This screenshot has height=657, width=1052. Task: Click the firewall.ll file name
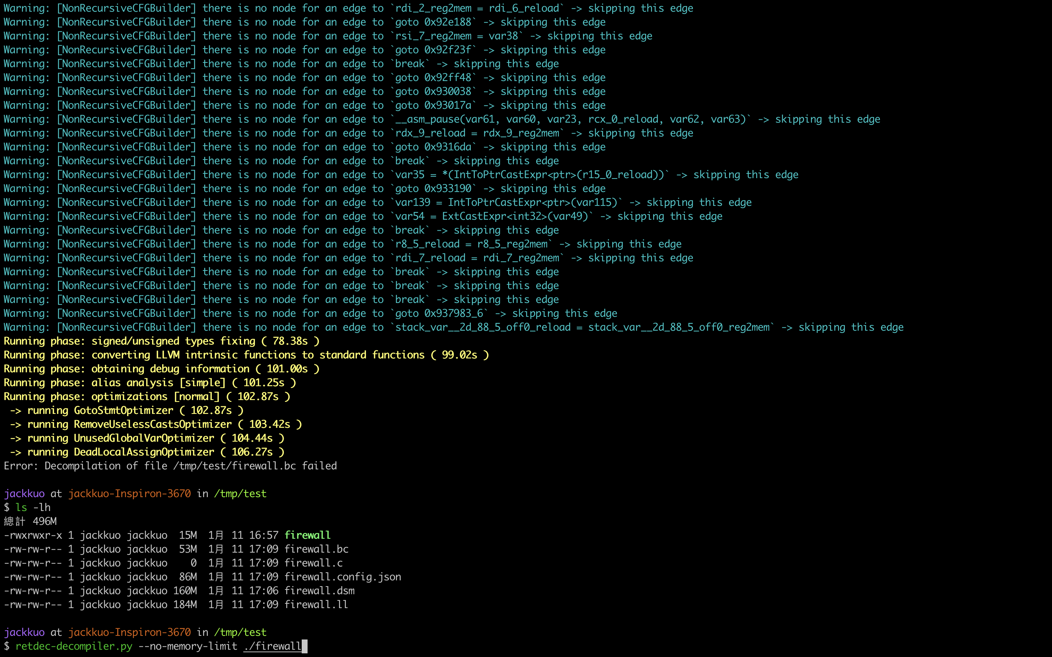pyautogui.click(x=316, y=604)
